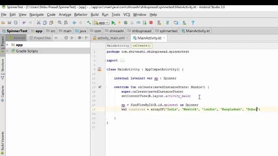278x156 pixels.
Task: Open the Android Profiler gauge icon
Action: point(138,23)
